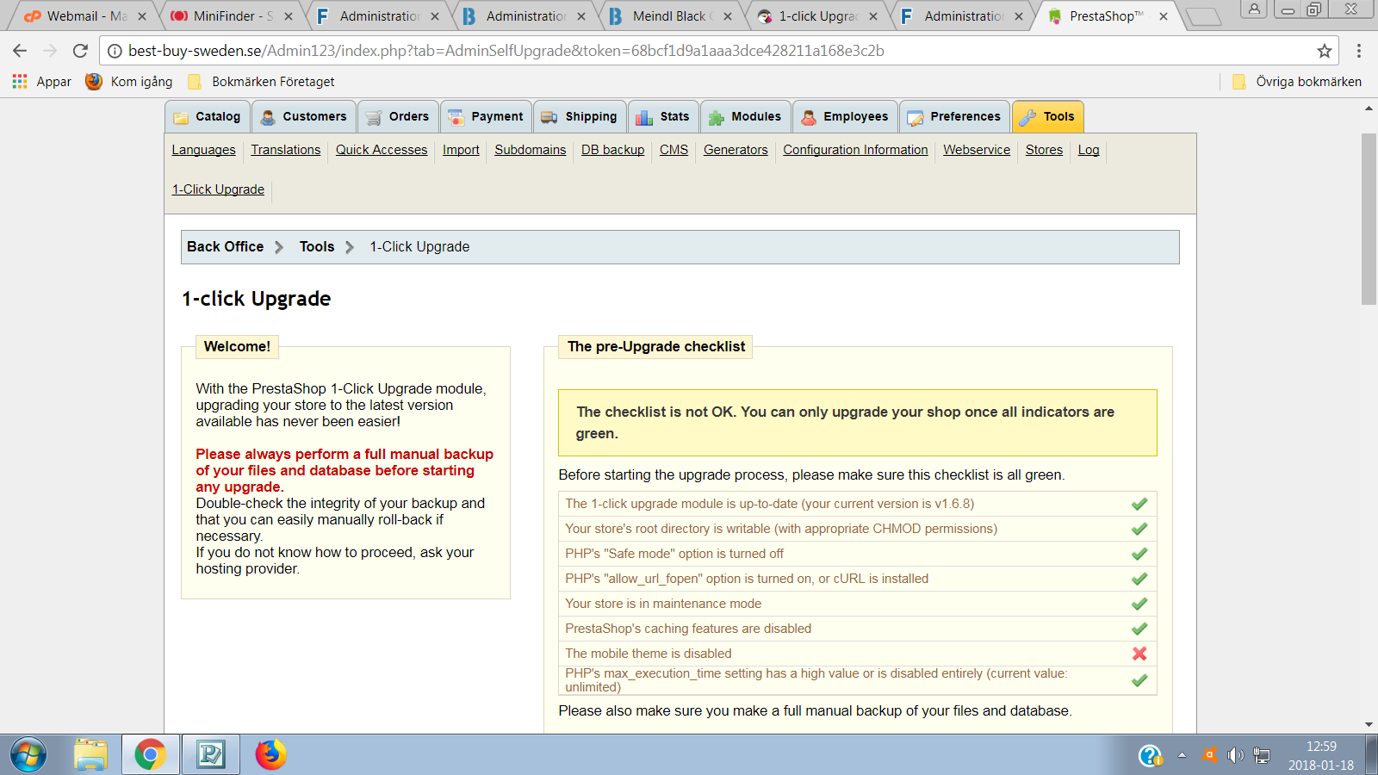The image size is (1378, 775).
Task: Click the page vertical scrollbar thumb
Action: click(1369, 219)
